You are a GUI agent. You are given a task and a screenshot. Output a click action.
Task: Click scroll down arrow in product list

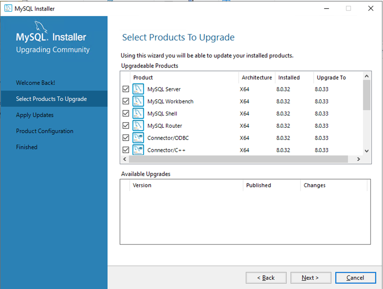367,151
